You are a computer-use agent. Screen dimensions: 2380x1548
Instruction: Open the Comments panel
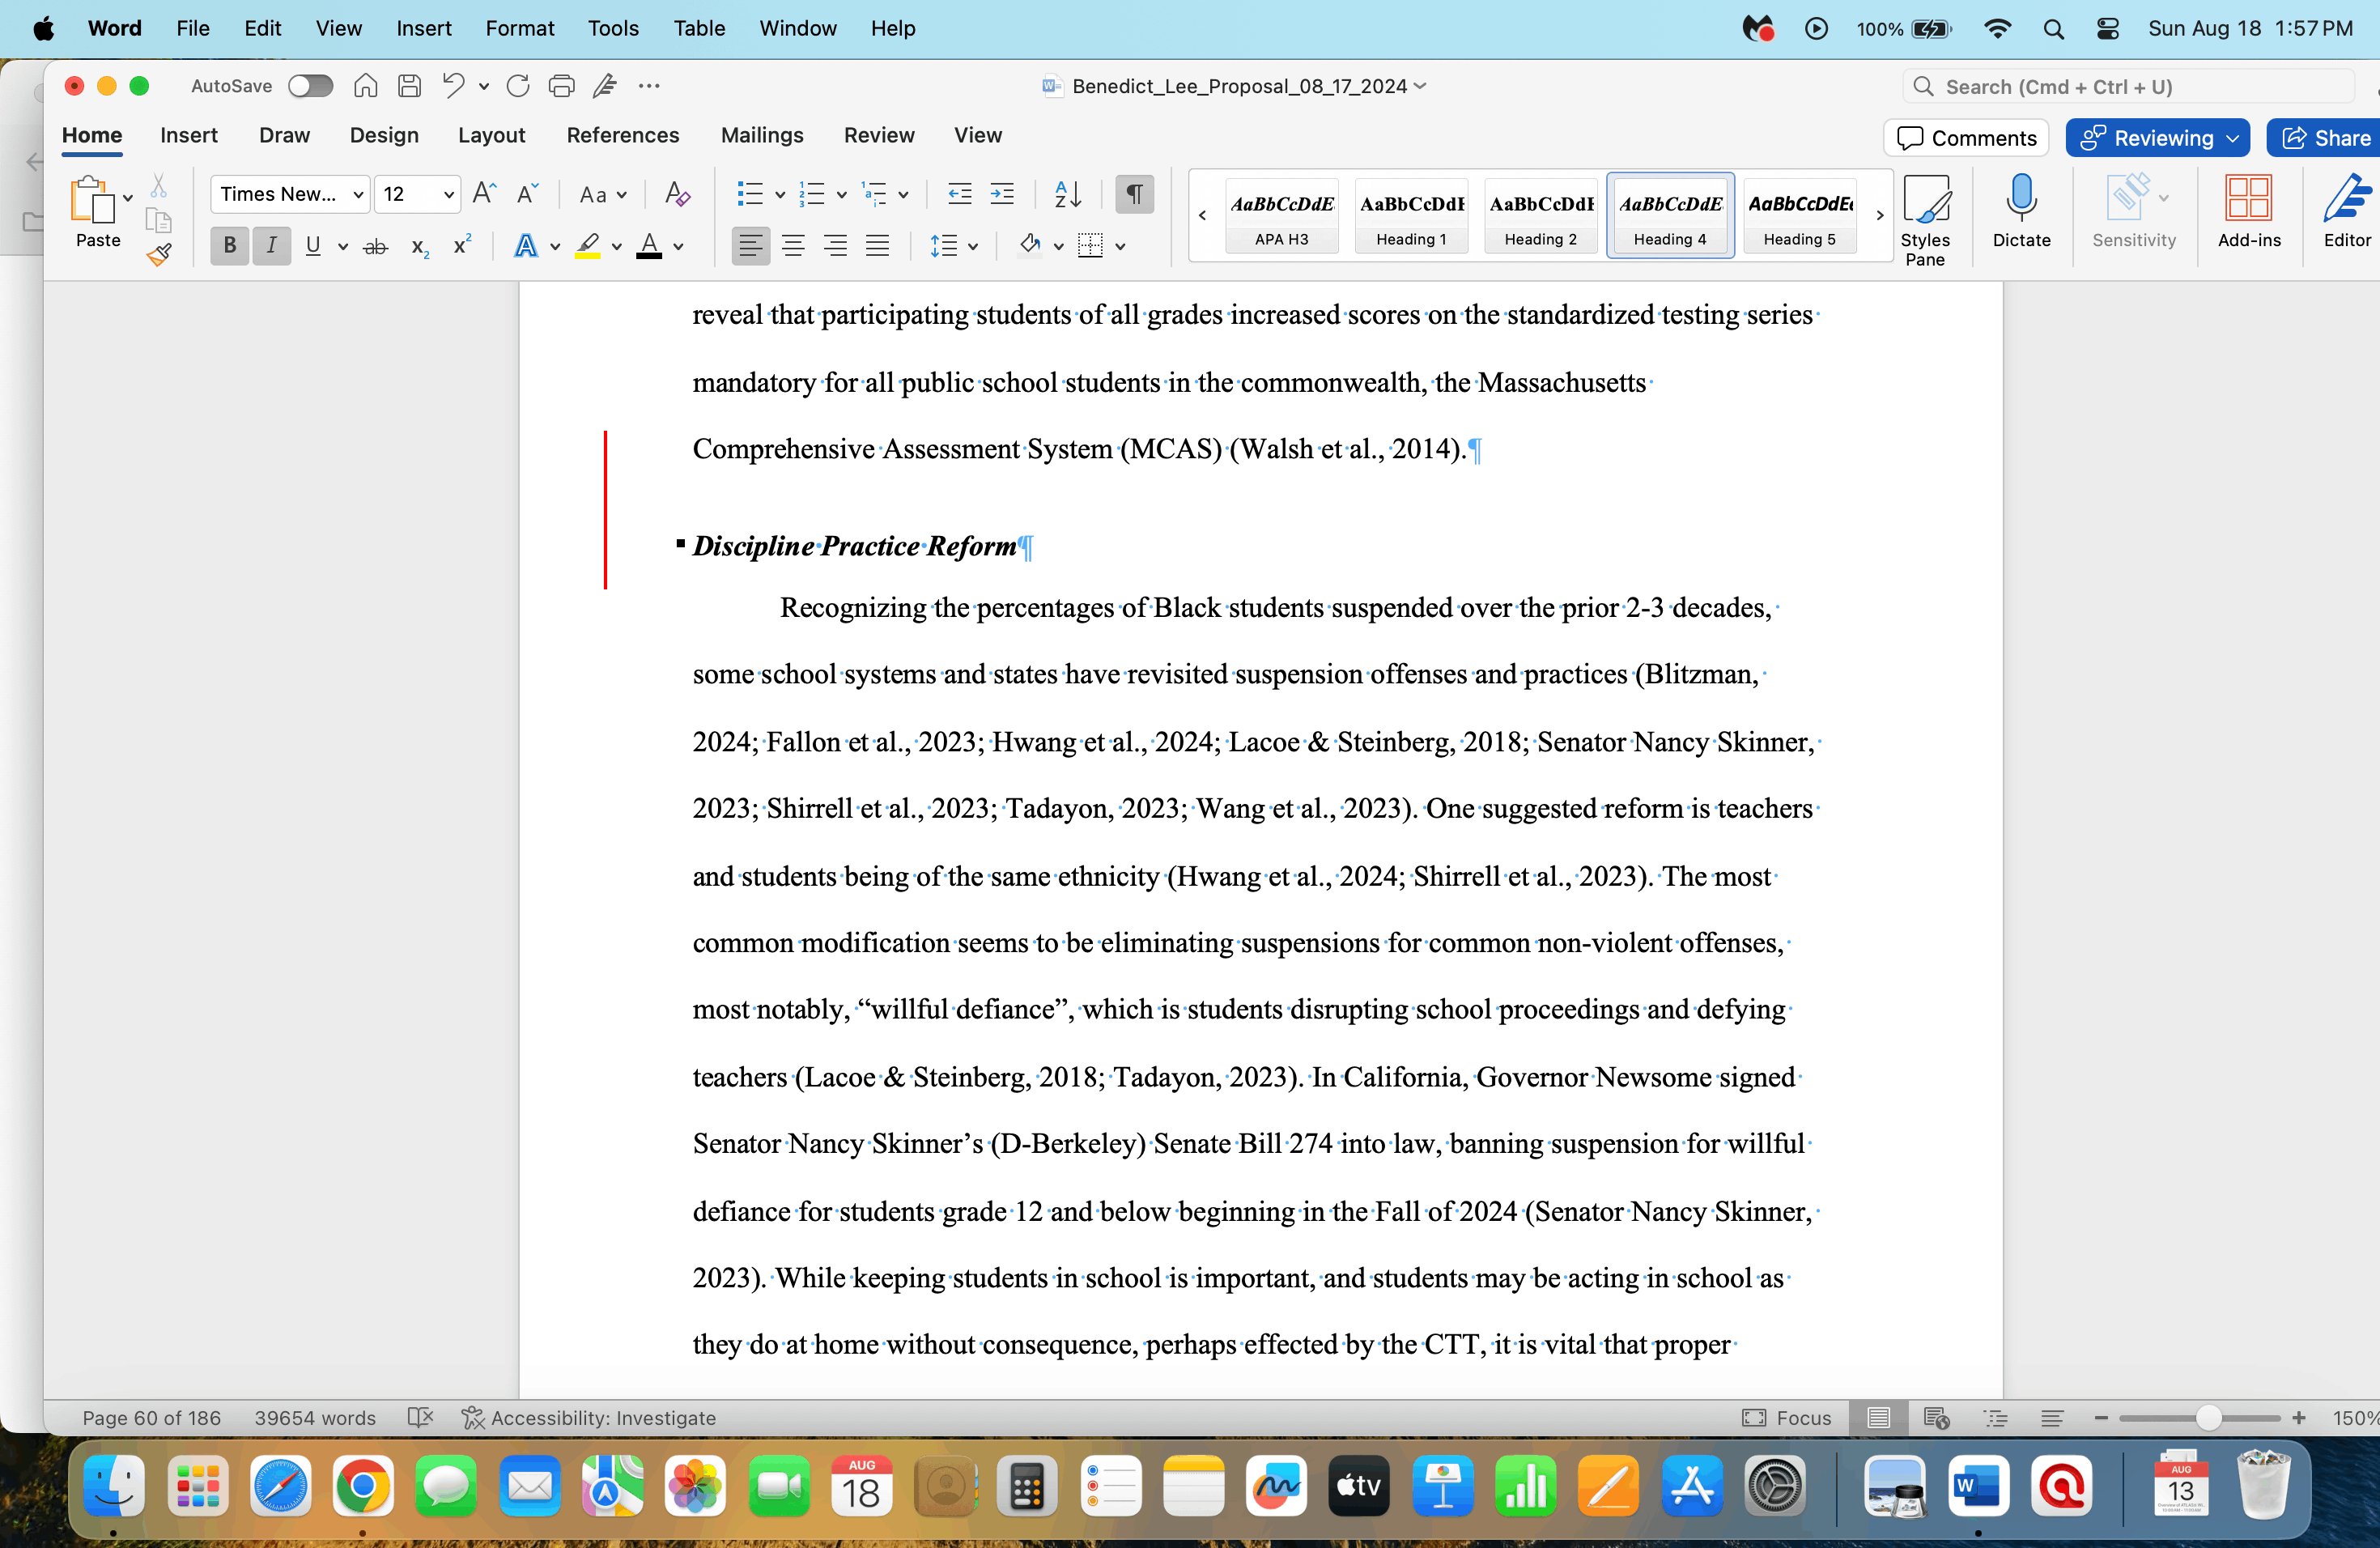1965,137
